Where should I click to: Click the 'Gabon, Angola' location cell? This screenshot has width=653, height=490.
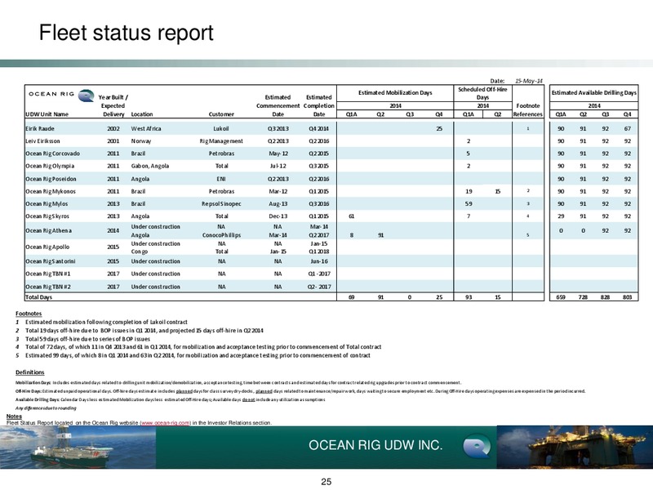[150, 166]
